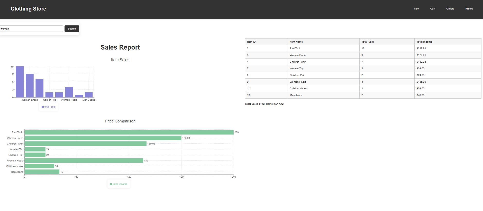Select the Children shoes table cell
Viewport: 483px width, 211px height.
point(323,89)
